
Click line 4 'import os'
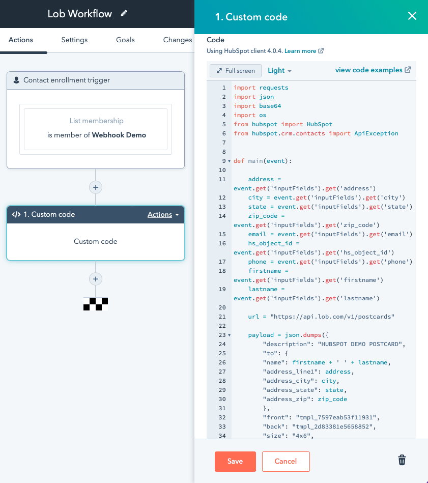tap(250, 115)
